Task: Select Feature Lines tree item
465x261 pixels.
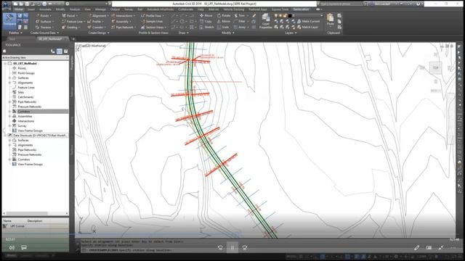Action: (26, 88)
